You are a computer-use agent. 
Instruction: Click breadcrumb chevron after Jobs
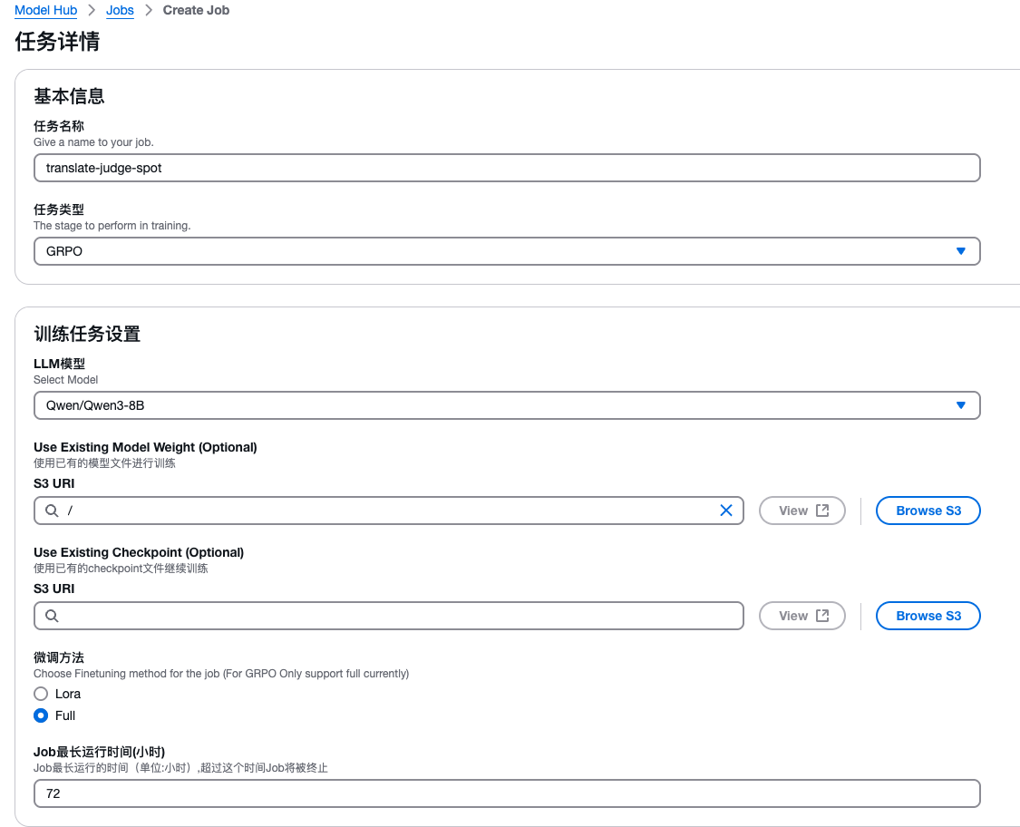coord(149,10)
